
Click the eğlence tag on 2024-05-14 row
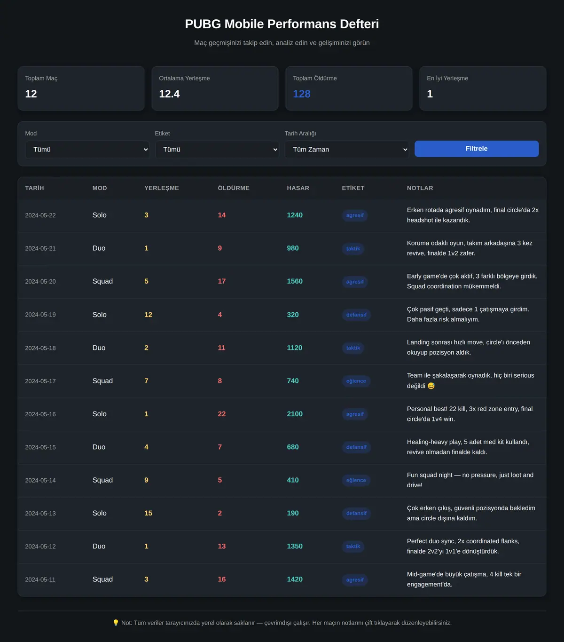click(x=356, y=480)
